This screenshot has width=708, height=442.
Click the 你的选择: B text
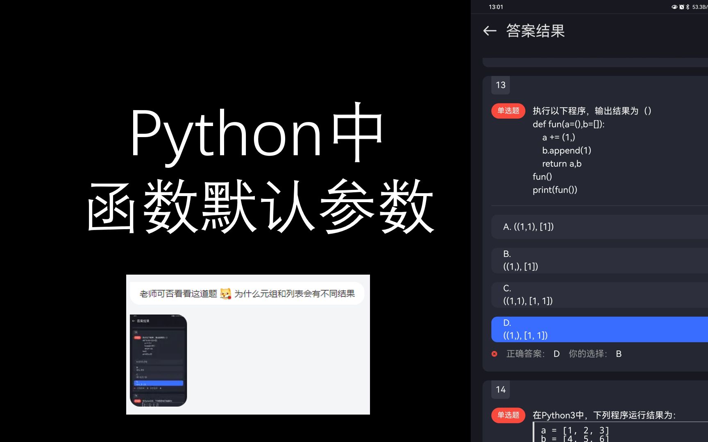coord(595,354)
